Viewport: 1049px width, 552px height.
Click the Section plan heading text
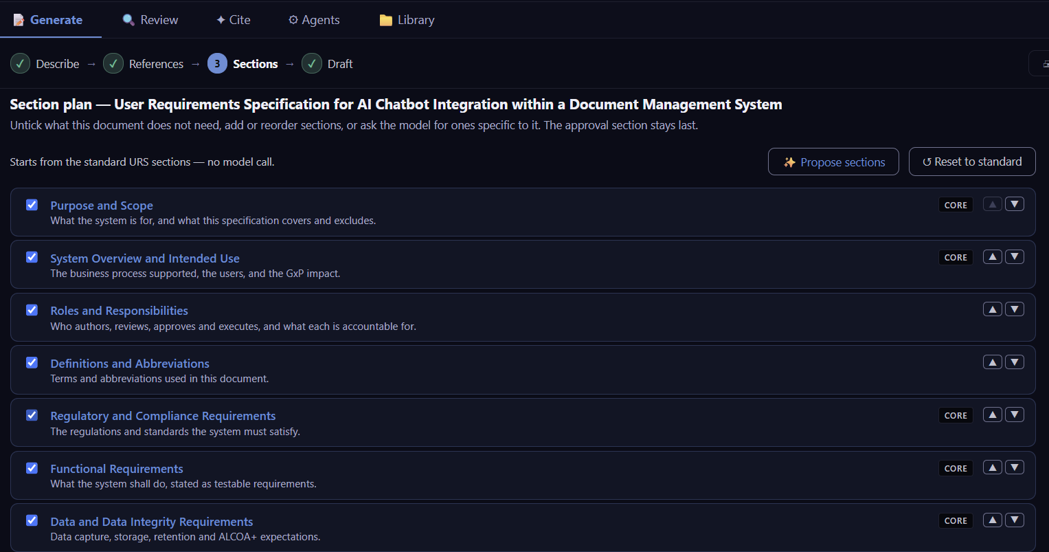click(396, 104)
